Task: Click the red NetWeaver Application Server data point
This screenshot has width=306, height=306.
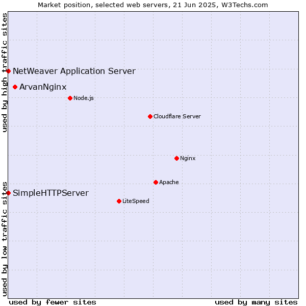Action: tap(8, 71)
